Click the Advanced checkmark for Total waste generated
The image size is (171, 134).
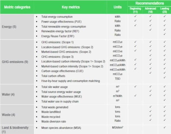coord(150,107)
